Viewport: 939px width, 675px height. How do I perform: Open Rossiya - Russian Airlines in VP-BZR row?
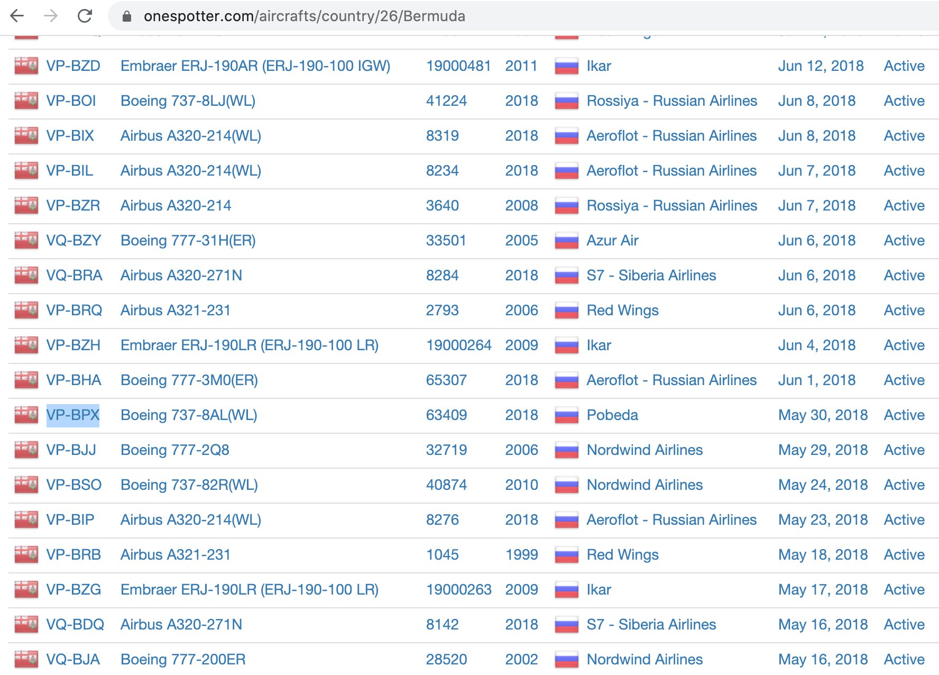tap(672, 206)
